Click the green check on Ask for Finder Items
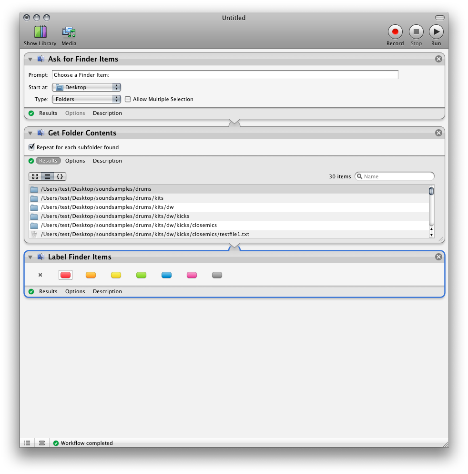The width and height of the screenshot is (468, 474). [x=31, y=113]
